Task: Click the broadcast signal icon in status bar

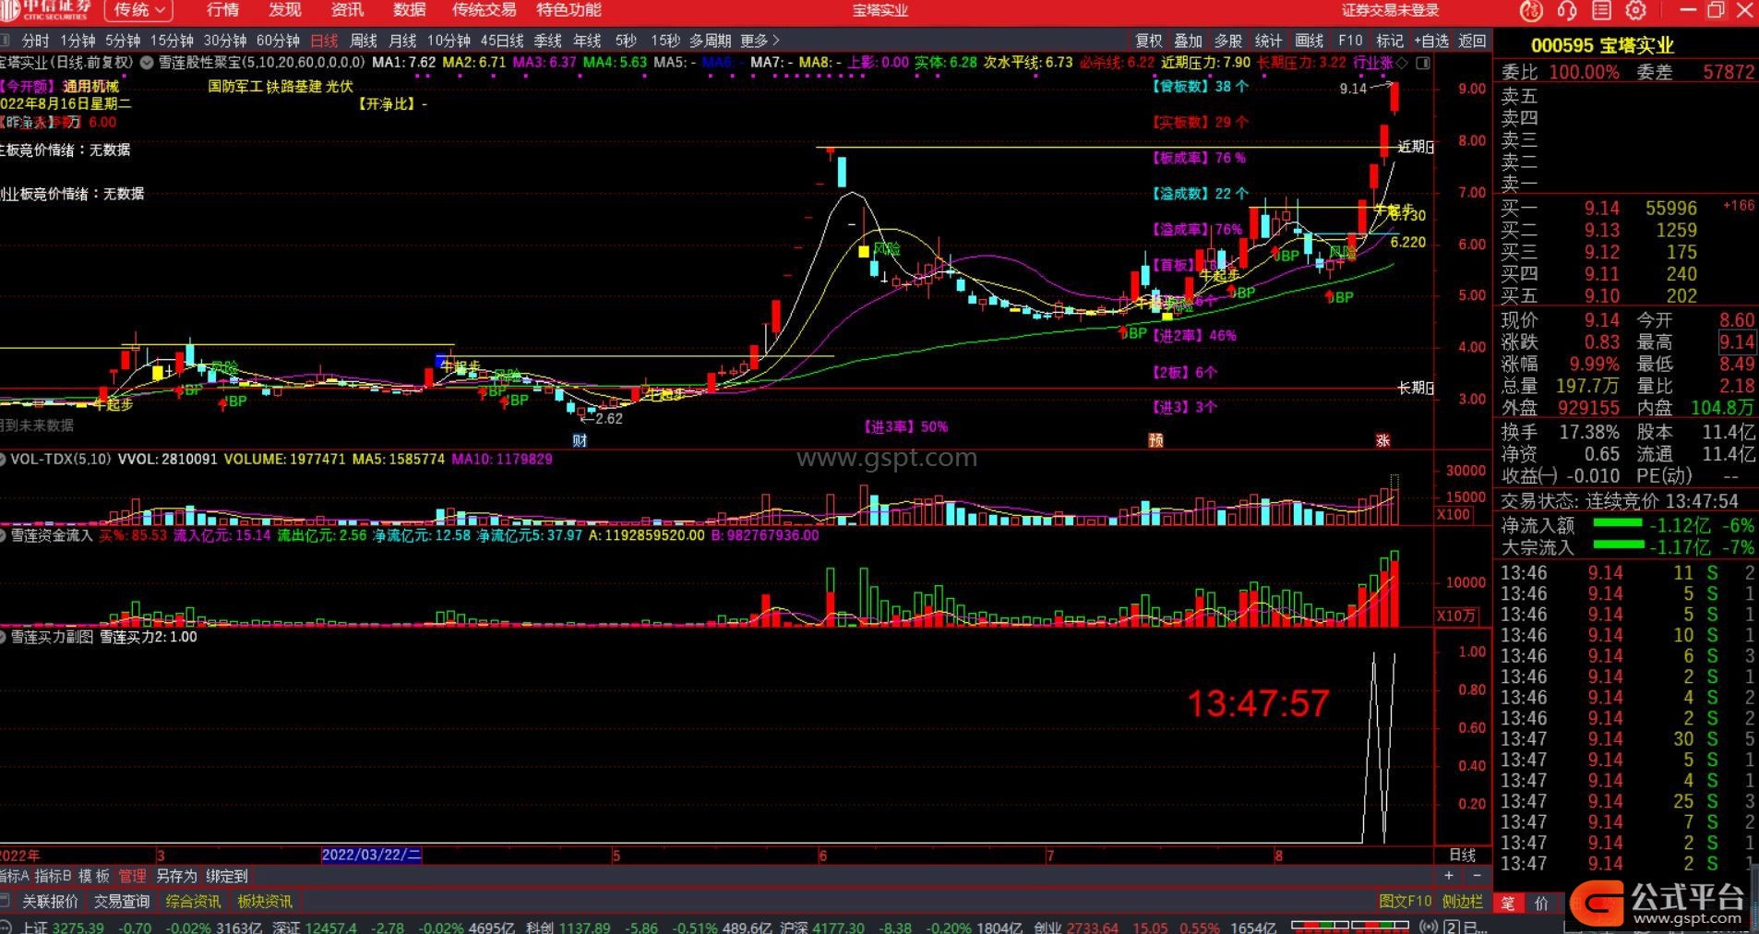Action: 1429,927
